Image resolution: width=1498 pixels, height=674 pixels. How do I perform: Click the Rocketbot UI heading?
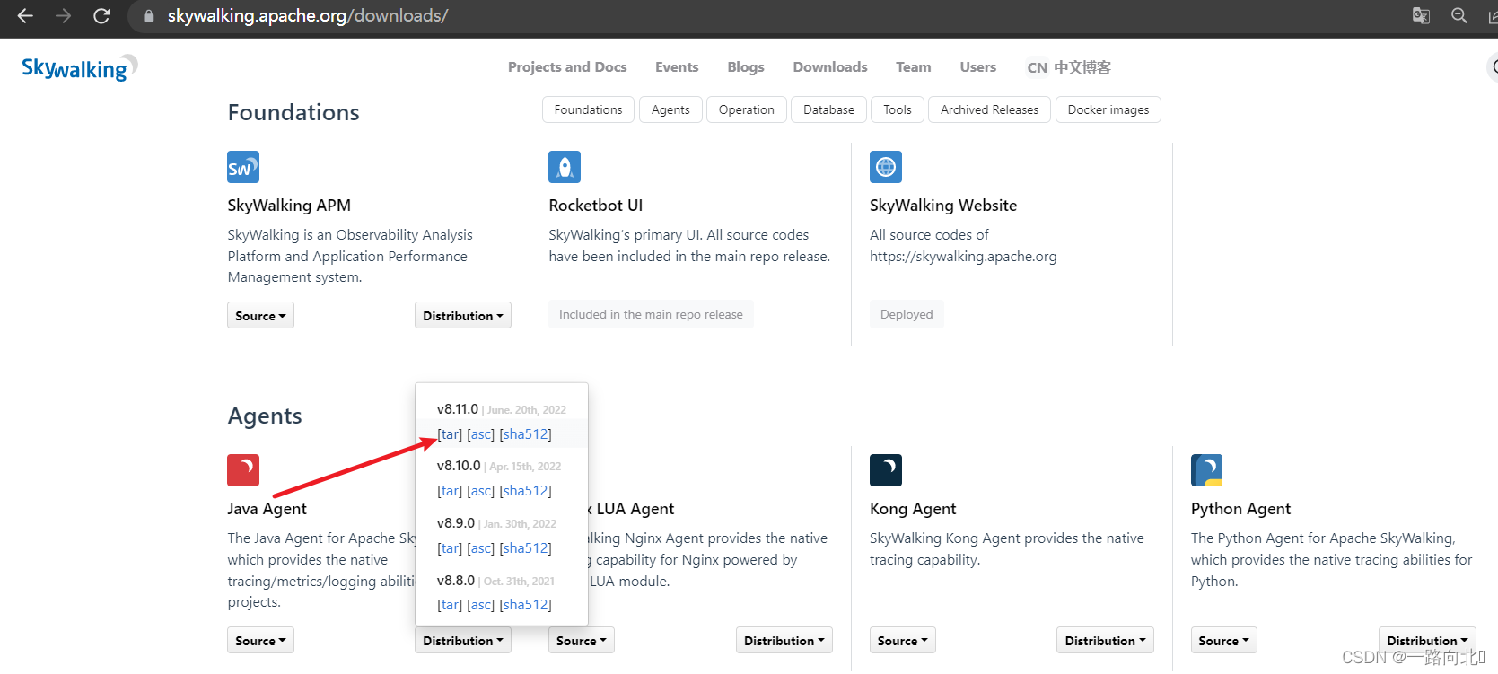[596, 206]
